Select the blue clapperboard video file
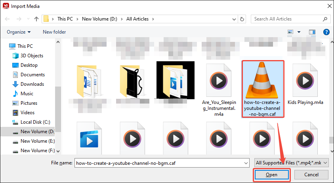The height and width of the screenshot is (183, 334). coord(89,139)
